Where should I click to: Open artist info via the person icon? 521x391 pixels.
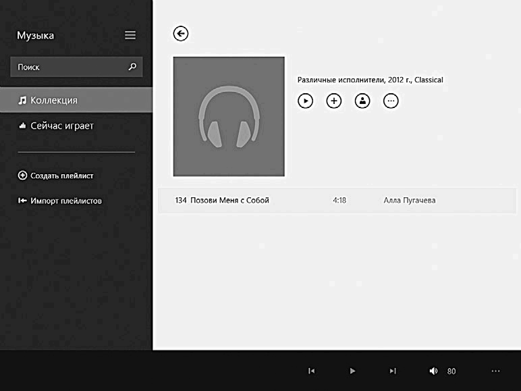tap(362, 101)
